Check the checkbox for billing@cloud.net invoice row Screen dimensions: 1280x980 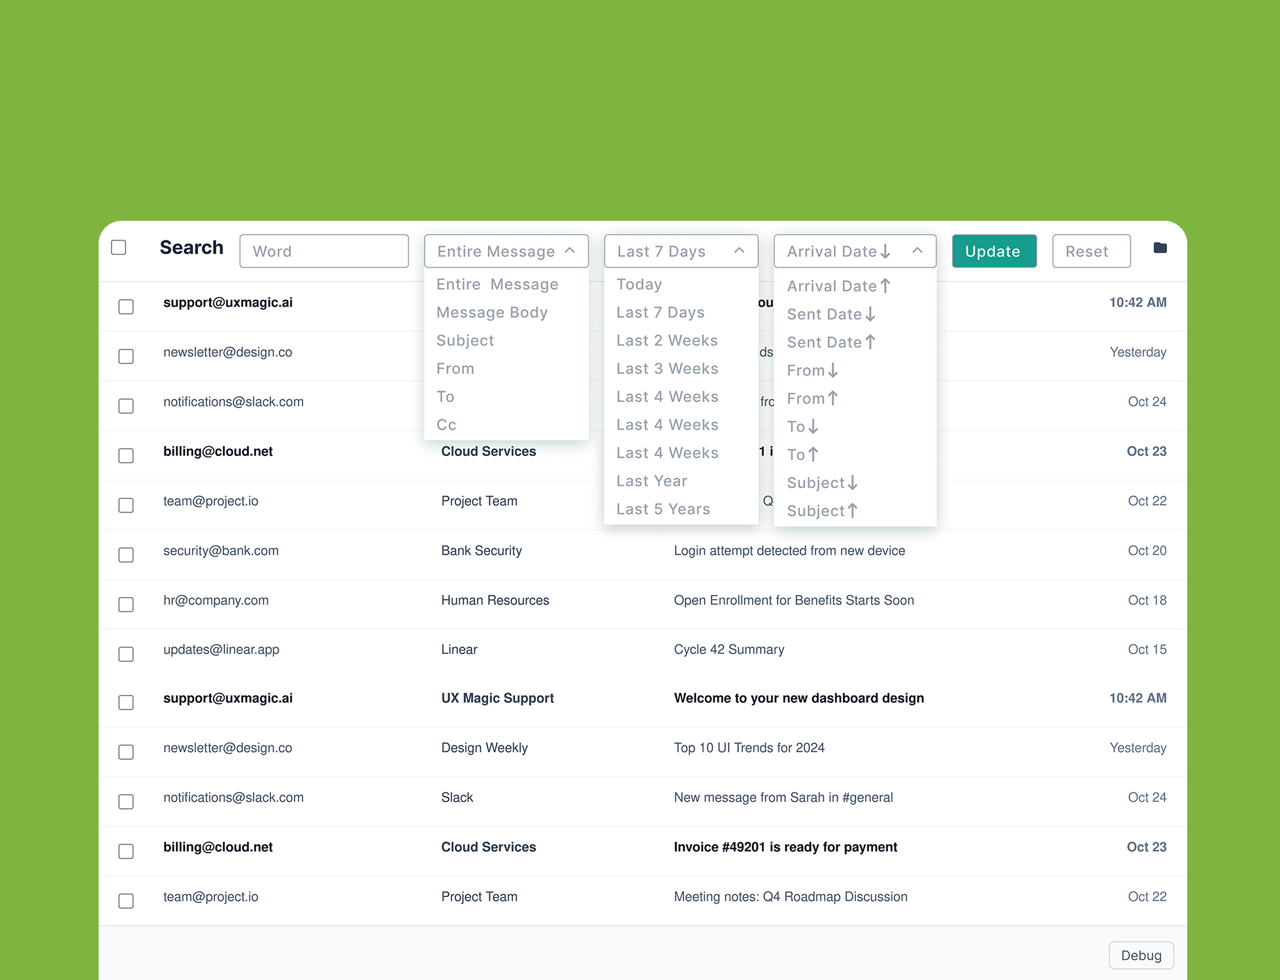pos(126,851)
